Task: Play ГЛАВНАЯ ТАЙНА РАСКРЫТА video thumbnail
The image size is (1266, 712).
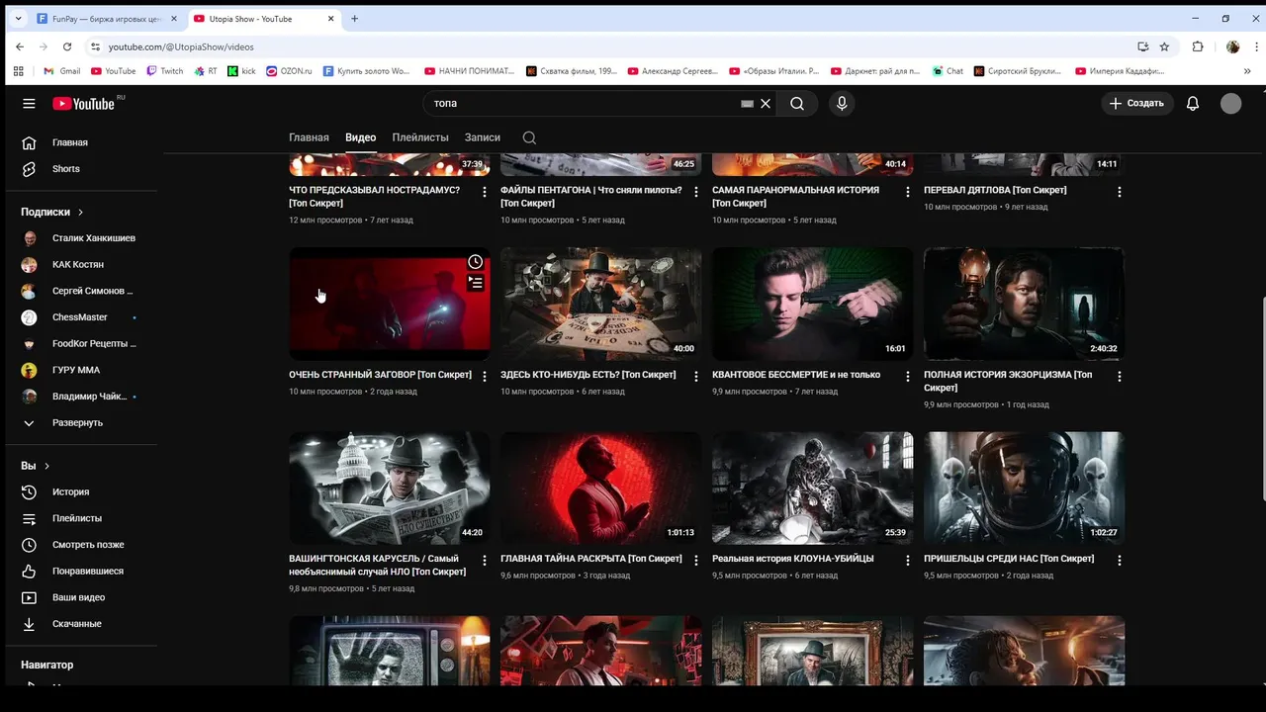Action: (601, 488)
